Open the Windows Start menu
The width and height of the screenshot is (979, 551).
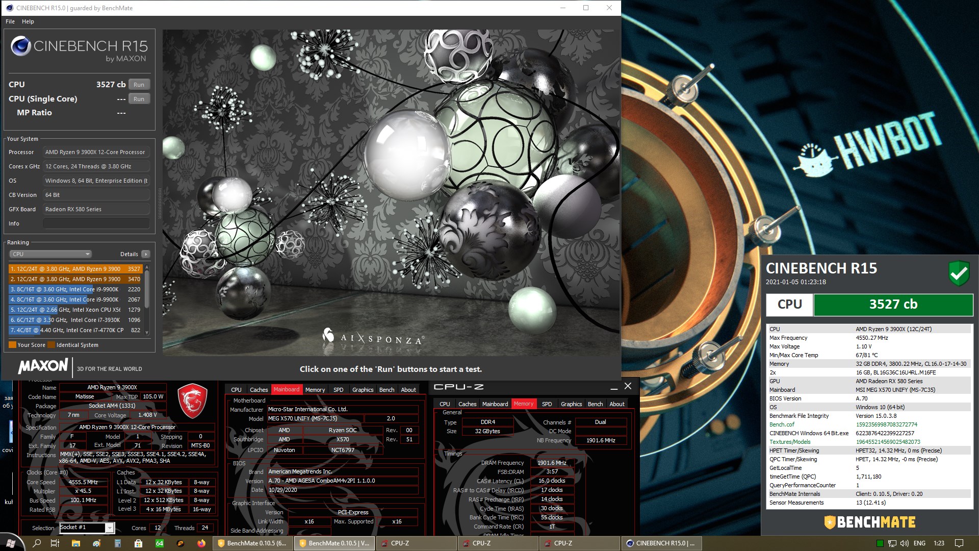pyautogui.click(x=11, y=543)
